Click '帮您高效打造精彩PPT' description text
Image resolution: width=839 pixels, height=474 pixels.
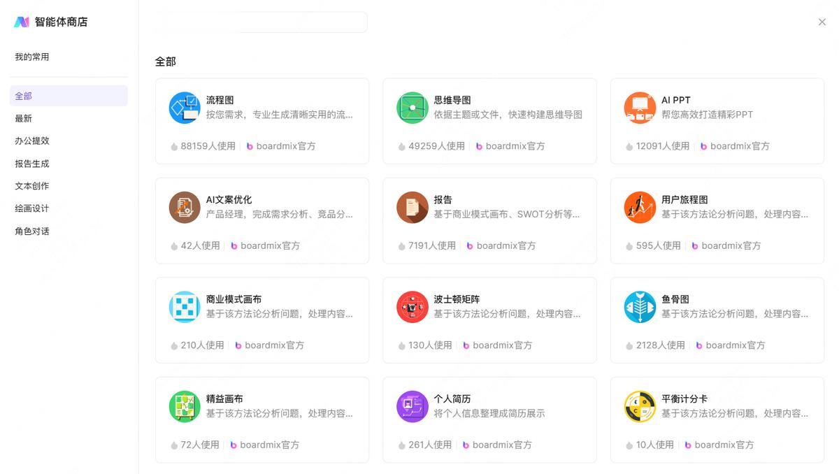(x=707, y=115)
